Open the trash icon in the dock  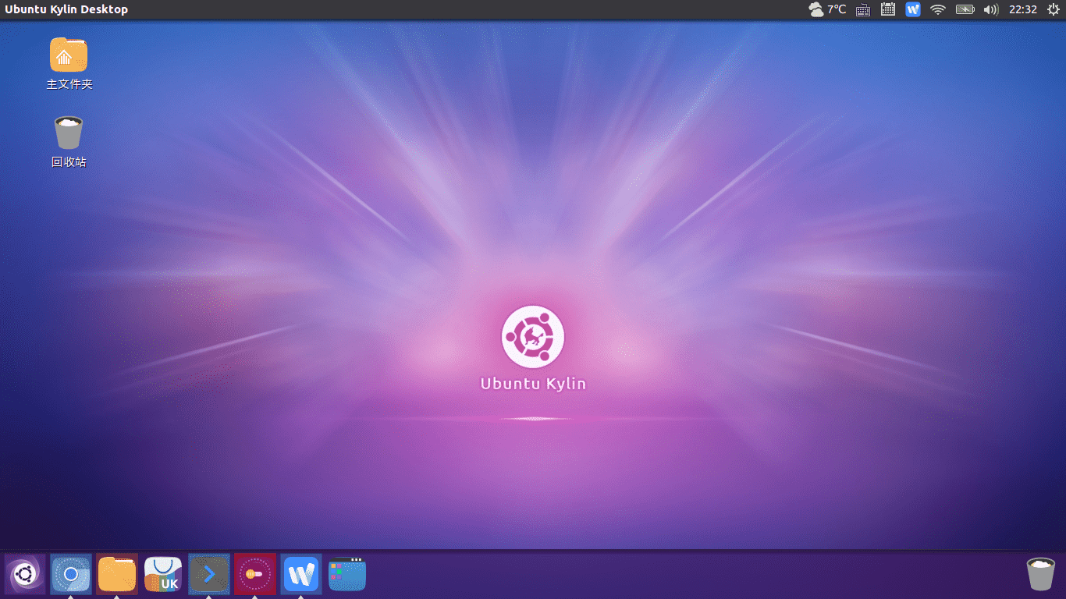pyautogui.click(x=1040, y=575)
